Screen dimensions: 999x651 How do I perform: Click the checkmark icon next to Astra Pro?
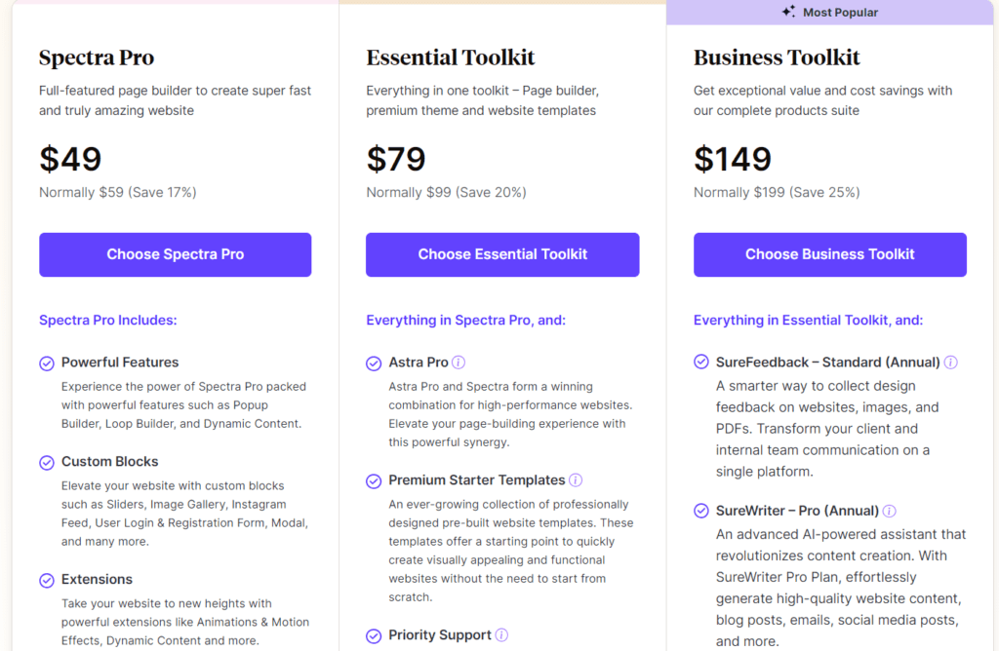(x=374, y=363)
